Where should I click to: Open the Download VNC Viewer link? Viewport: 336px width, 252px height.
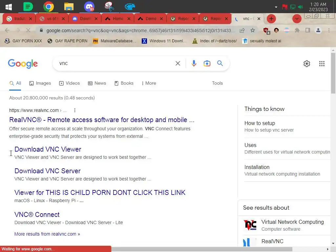pos(48,149)
